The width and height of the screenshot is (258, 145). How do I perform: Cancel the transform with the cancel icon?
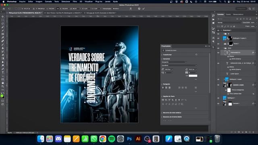[x=139, y=8]
